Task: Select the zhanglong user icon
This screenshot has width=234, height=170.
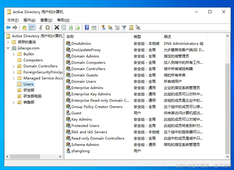Action: click(x=68, y=151)
